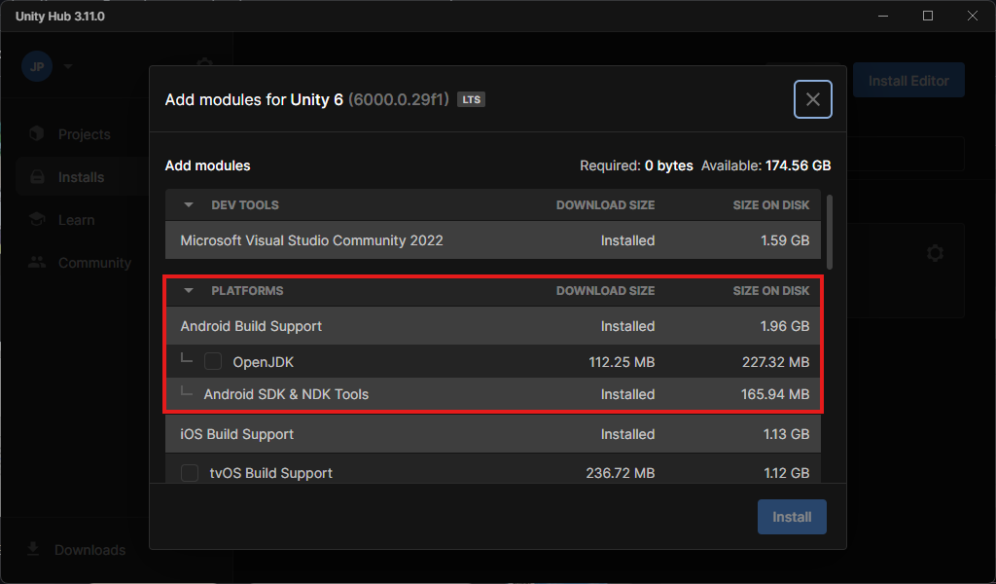Open the account dropdown arrow
This screenshot has width=996, height=584.
(x=68, y=66)
